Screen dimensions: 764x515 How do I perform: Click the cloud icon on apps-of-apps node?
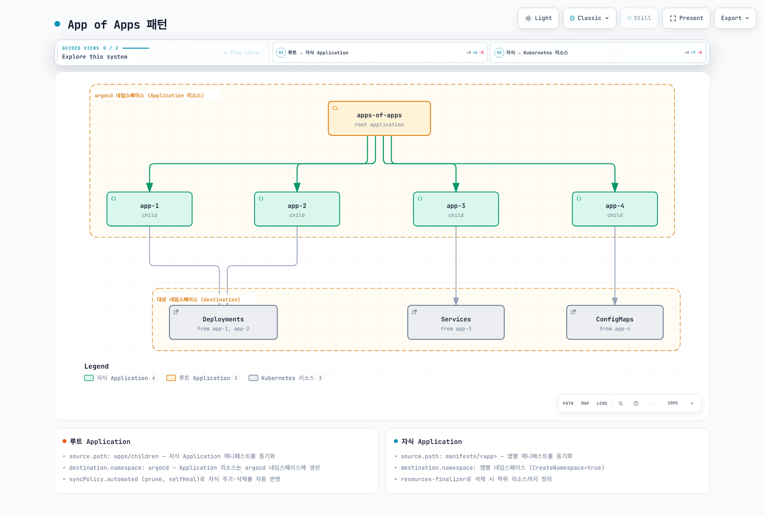click(335, 108)
